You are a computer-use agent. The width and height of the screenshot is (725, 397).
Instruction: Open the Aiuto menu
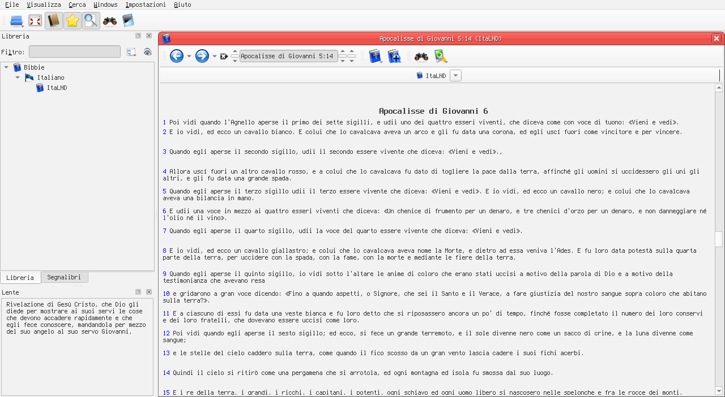pos(182,5)
